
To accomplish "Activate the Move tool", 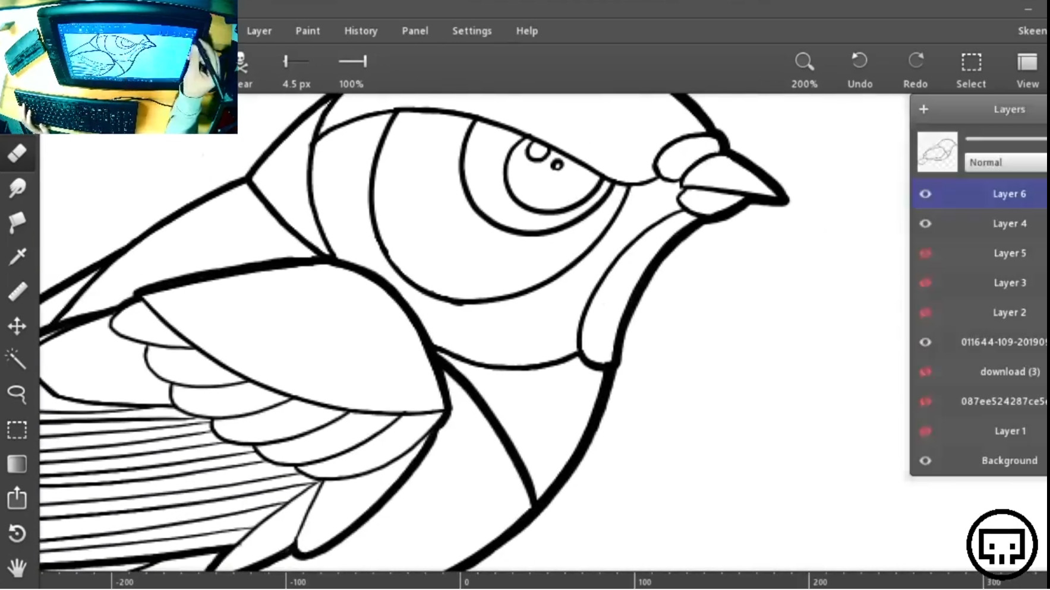I will [x=17, y=326].
